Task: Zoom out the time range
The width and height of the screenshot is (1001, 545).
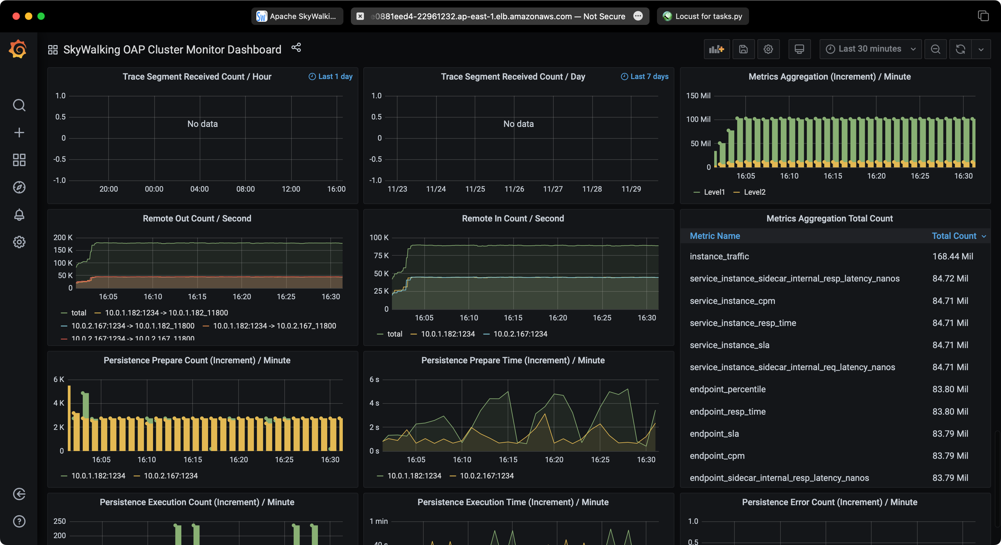Action: pyautogui.click(x=935, y=49)
